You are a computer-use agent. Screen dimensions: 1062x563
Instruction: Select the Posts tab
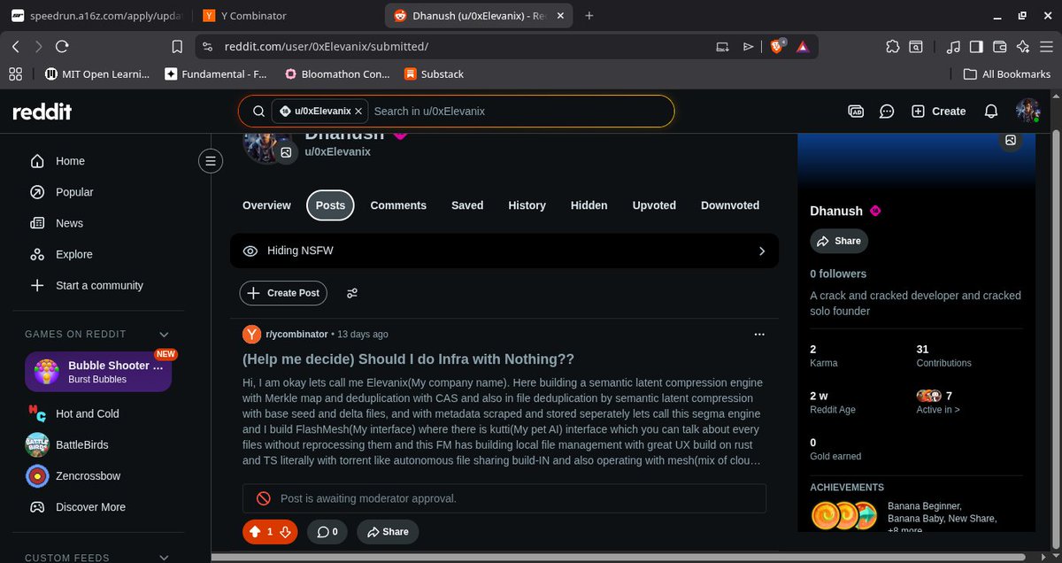tap(330, 205)
